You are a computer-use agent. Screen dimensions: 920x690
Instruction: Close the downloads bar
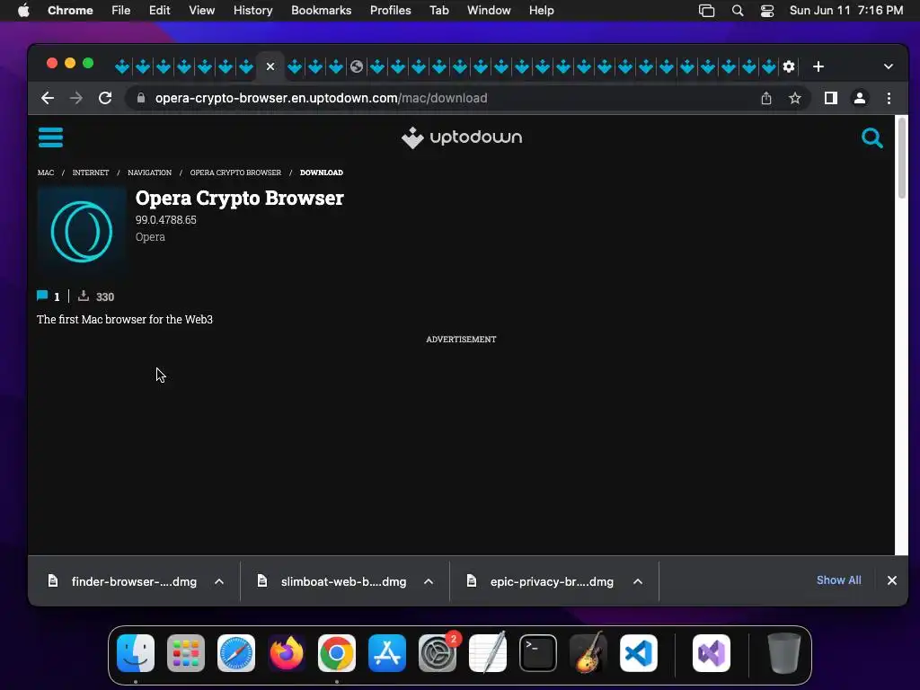coord(892,580)
